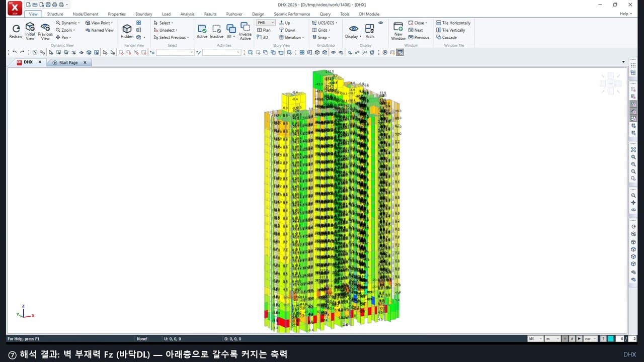Switch story view to Plan
The height and width of the screenshot is (362, 644).
(264, 30)
